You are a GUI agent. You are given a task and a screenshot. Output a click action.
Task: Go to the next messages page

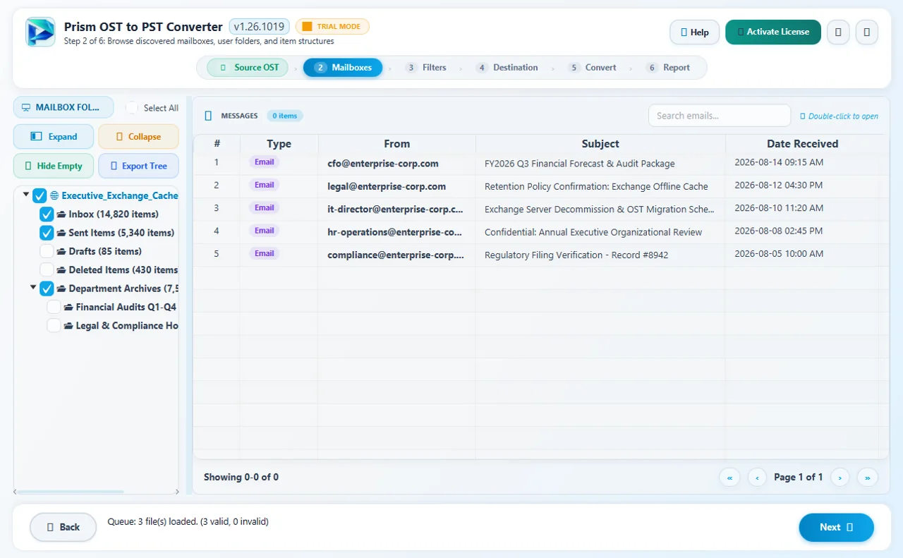(x=840, y=478)
